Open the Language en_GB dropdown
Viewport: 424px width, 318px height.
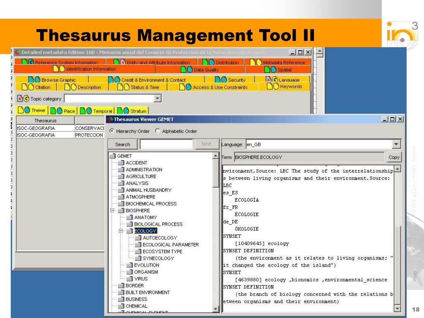[x=396, y=144]
